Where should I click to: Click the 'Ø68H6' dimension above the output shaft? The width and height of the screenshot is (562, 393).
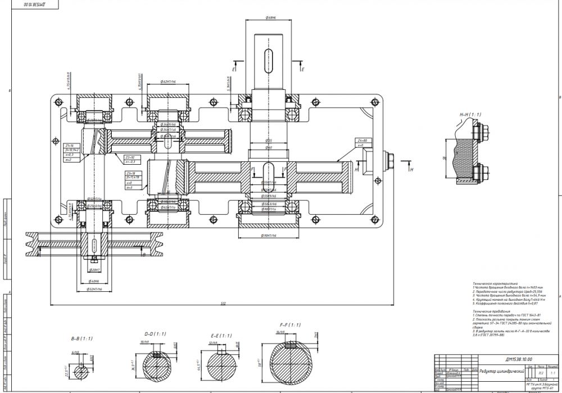pyautogui.click(x=271, y=17)
